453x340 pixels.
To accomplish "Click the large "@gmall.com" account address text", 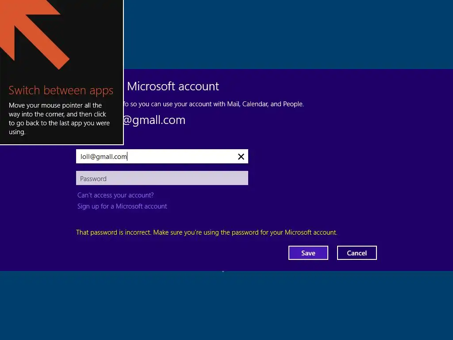I will click(154, 120).
